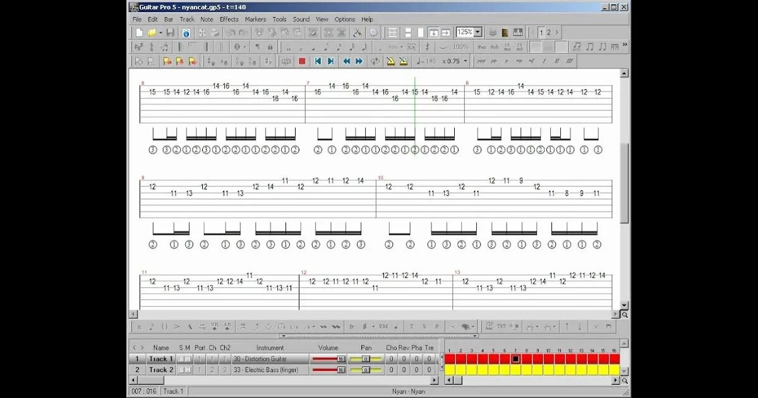Screen dimensions: 758x398
Task: Click the red stop button
Action: coord(302,61)
